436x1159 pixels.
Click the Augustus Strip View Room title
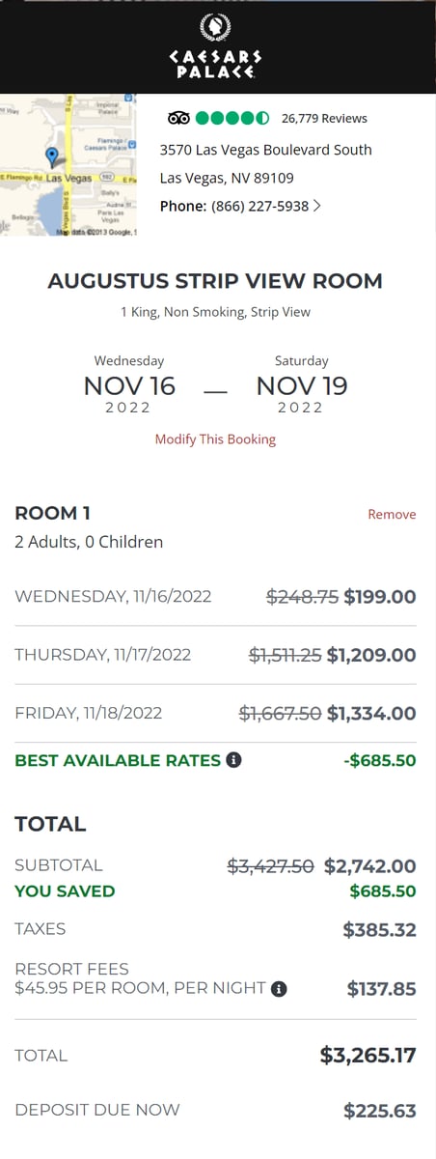215,281
